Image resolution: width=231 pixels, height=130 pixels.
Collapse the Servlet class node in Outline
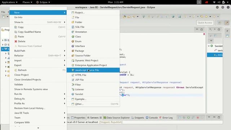click(x=209, y=46)
